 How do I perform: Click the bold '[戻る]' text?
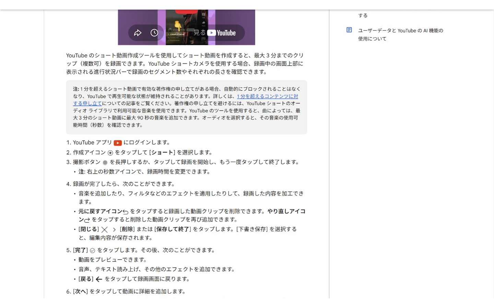86,279
